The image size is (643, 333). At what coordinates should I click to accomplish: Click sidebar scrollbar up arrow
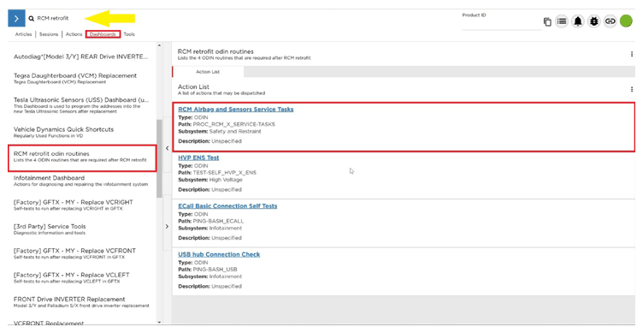(x=160, y=45)
